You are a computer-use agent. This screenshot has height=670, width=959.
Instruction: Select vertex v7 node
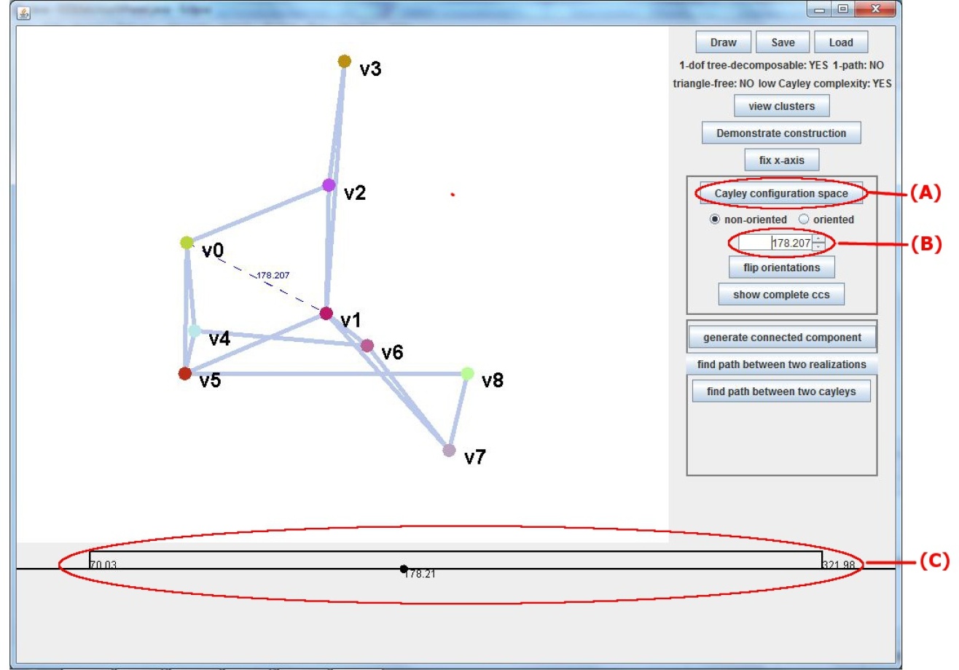point(450,451)
